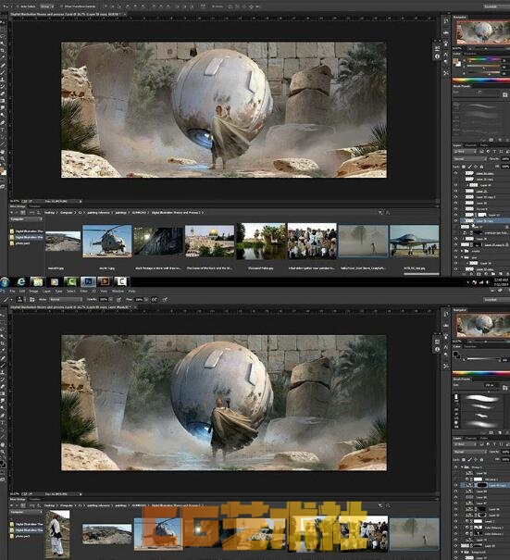Click the Photoshop Ps taskbar icon

(x=88, y=281)
